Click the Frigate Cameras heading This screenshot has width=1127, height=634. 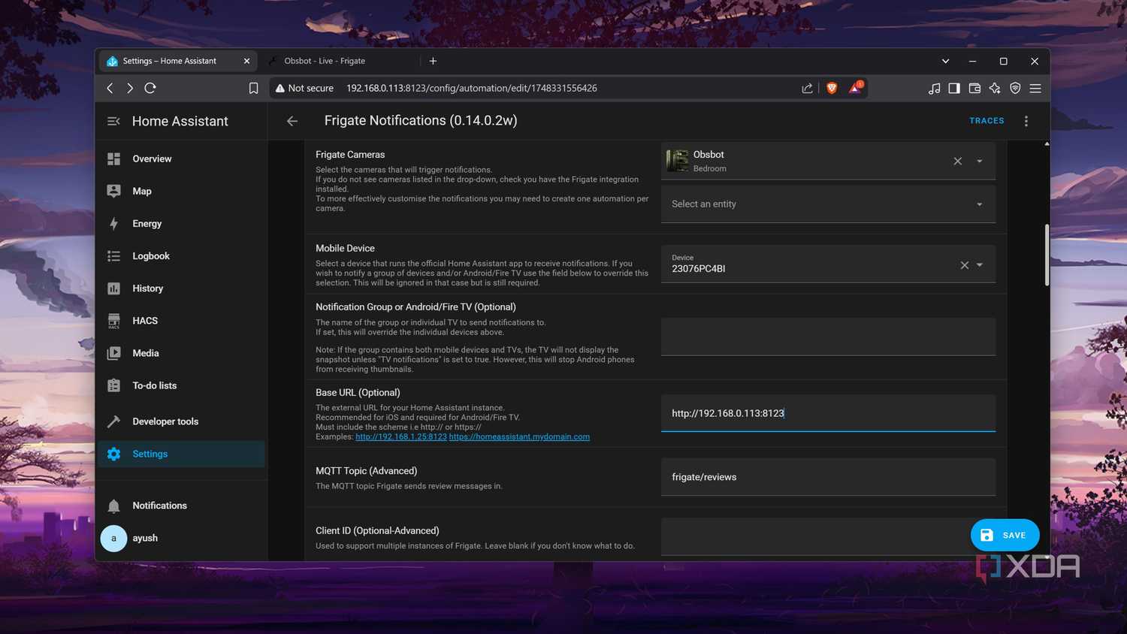(350, 155)
